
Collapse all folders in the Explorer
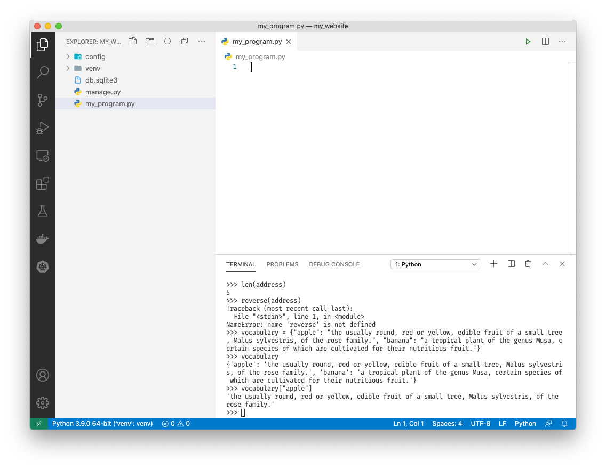point(184,41)
